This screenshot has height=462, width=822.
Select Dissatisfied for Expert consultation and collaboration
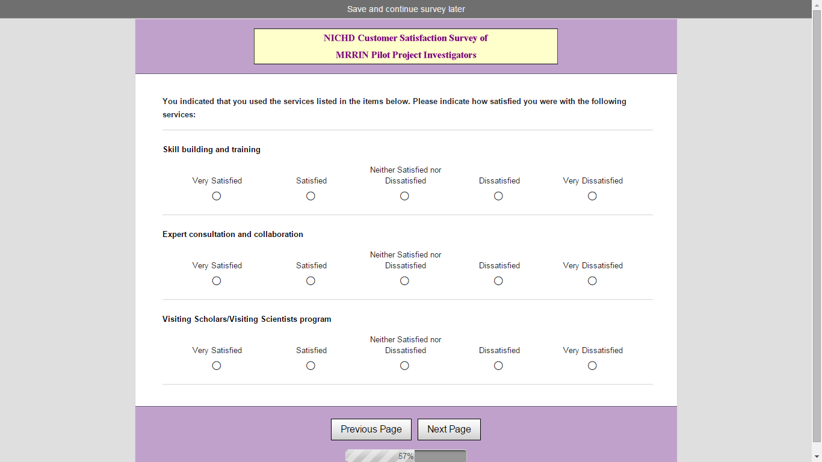498,281
